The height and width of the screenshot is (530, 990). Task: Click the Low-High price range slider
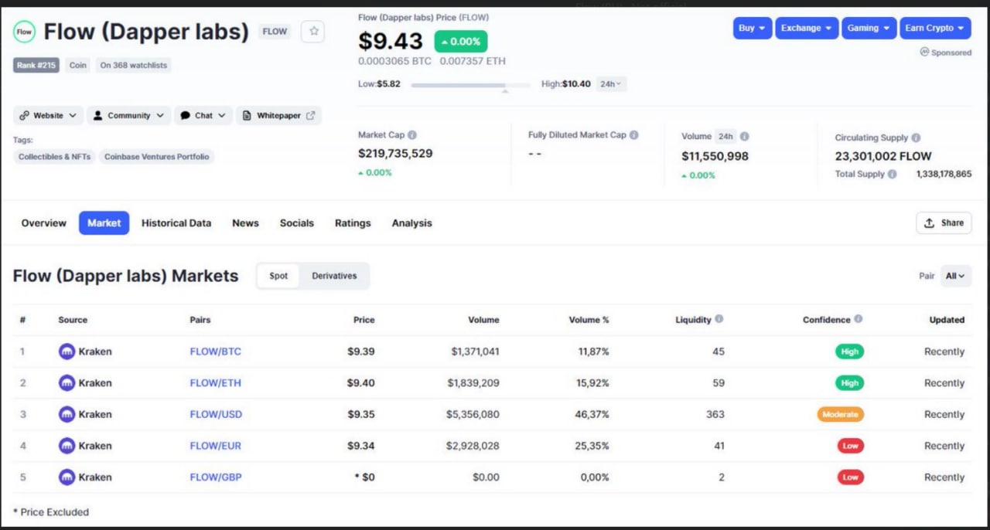470,85
